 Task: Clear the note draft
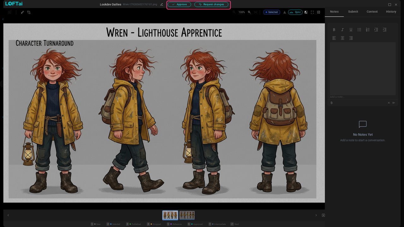[389, 103]
